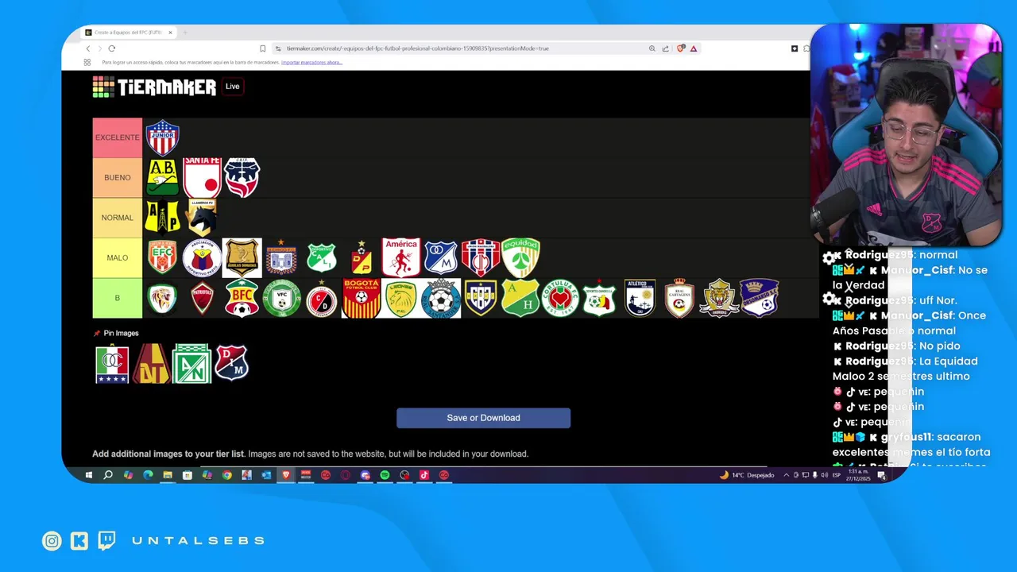Screen dimensions: 1017x572
Task: Select the Real Santander soccer ball logo
Action: (x=441, y=298)
